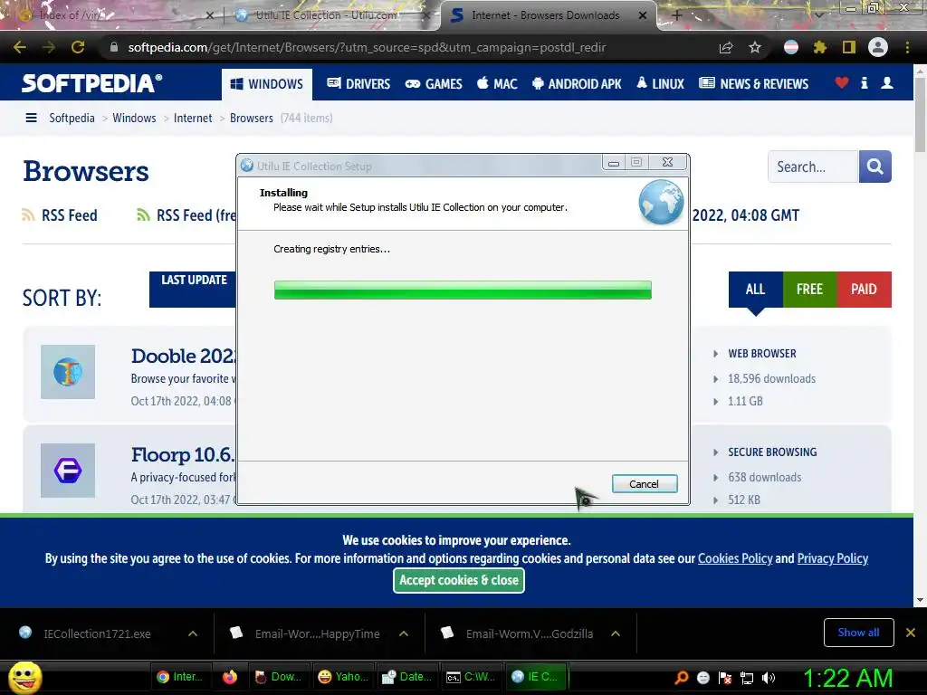Screen dimensions: 927x695
Task: Sort by Last Update
Action: coord(194,289)
